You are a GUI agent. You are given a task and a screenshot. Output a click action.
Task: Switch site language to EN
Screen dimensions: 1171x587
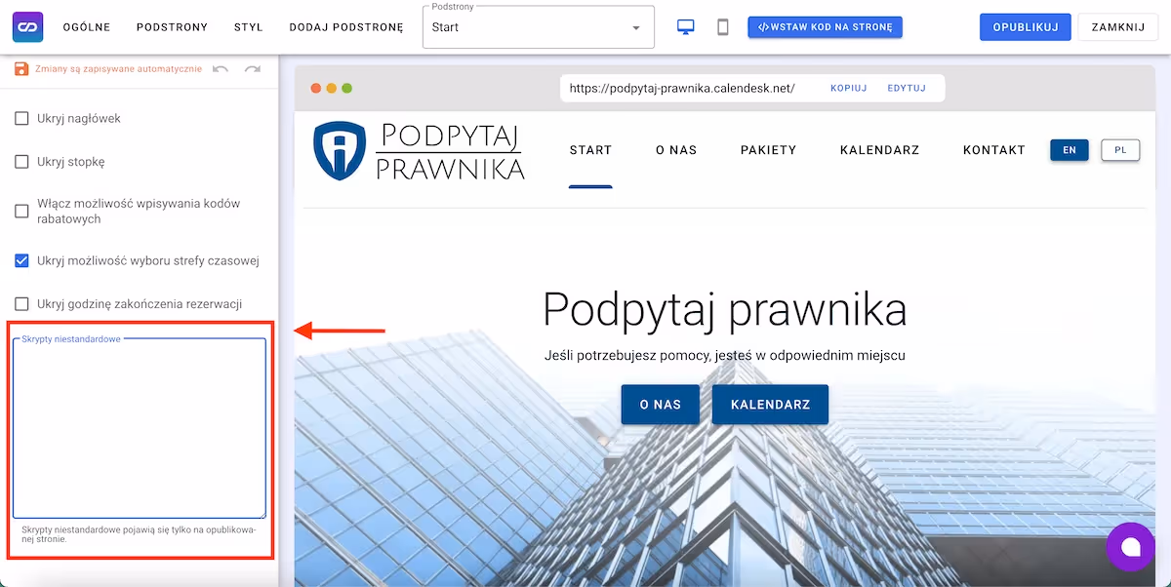pos(1070,150)
